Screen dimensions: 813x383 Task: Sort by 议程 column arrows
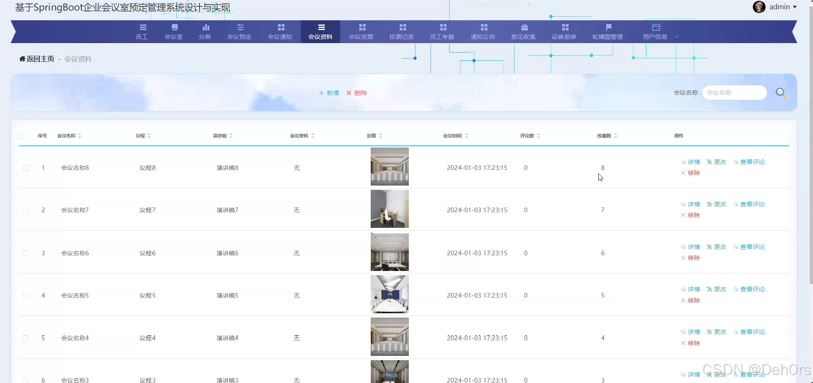click(149, 136)
